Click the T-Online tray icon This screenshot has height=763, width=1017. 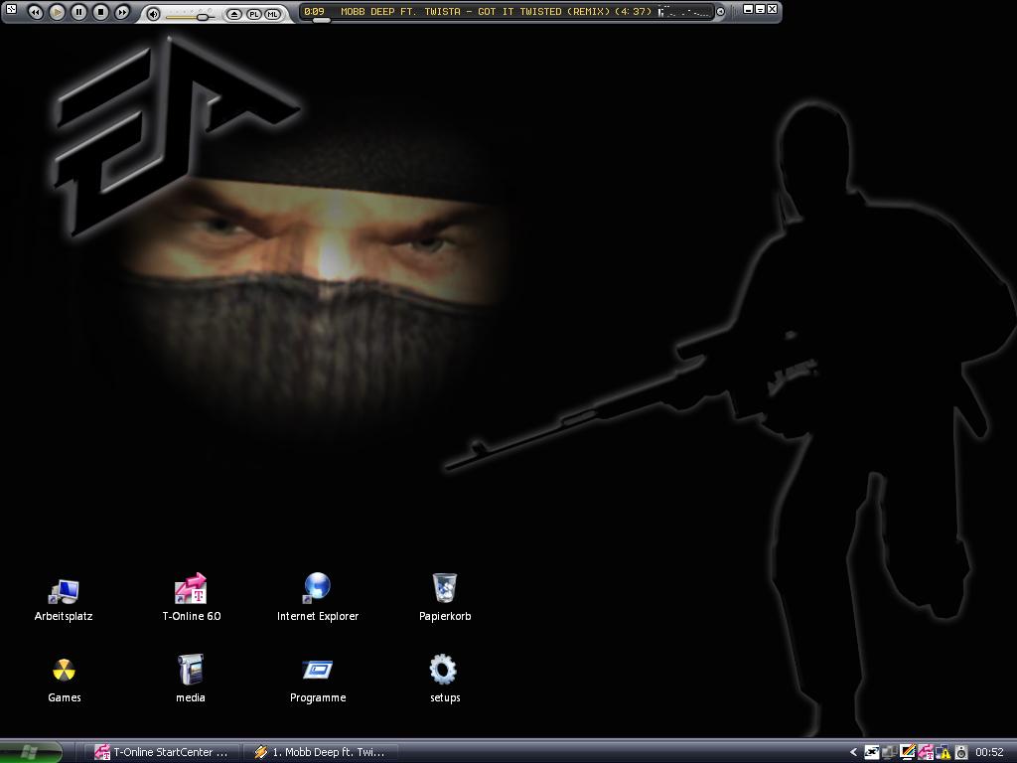pyautogui.click(x=926, y=752)
